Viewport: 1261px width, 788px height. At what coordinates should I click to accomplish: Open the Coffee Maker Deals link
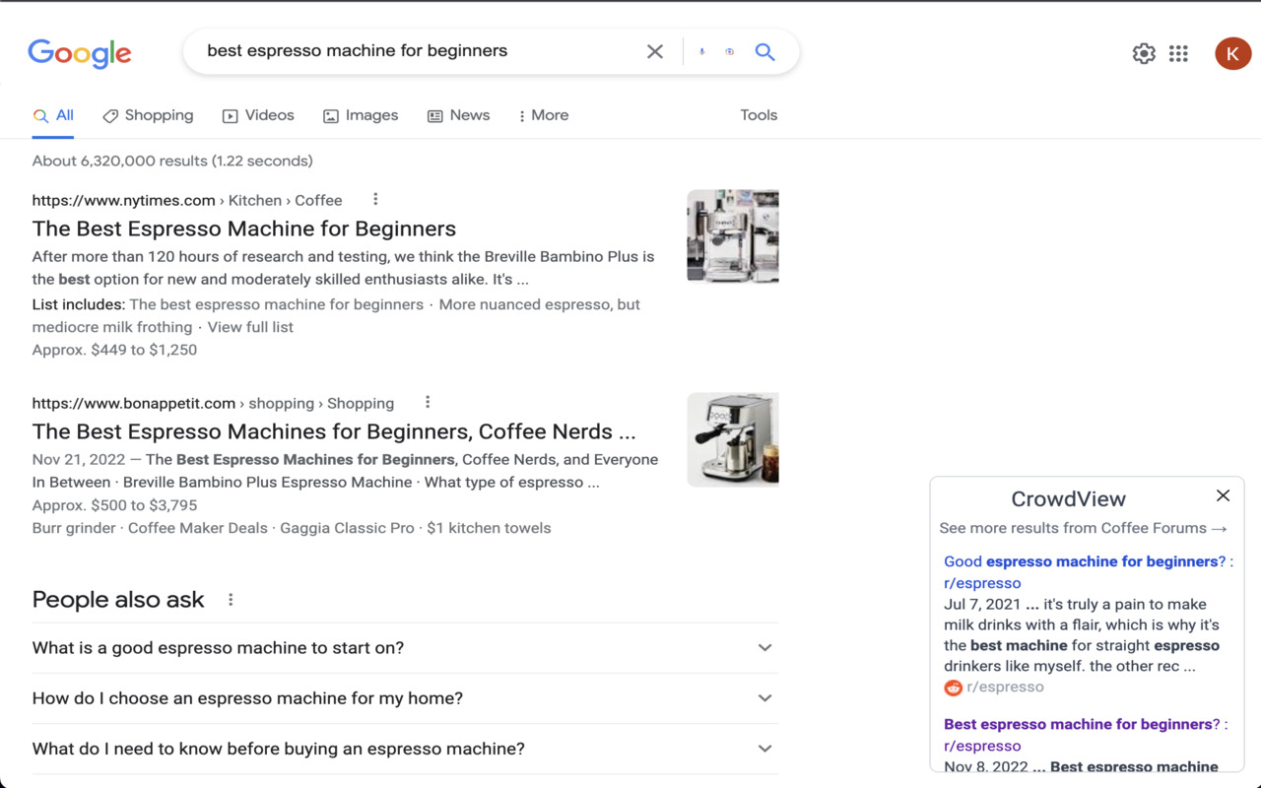pos(198,528)
